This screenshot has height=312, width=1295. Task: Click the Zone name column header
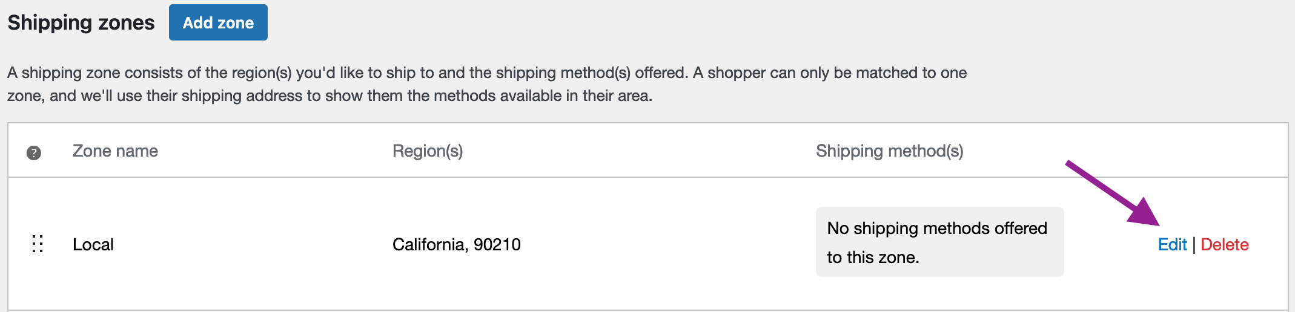click(115, 151)
